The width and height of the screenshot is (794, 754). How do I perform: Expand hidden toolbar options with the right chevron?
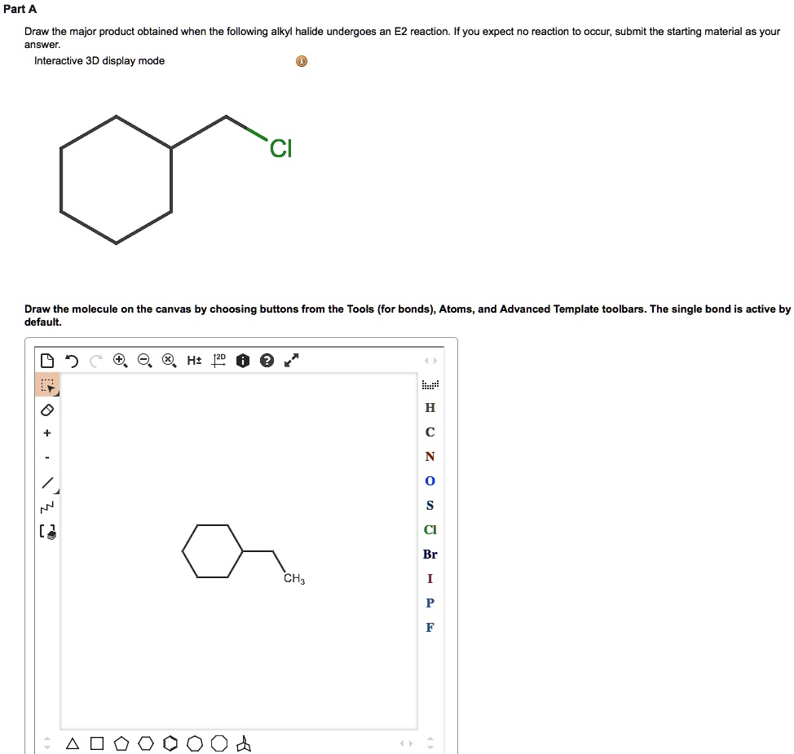click(435, 360)
